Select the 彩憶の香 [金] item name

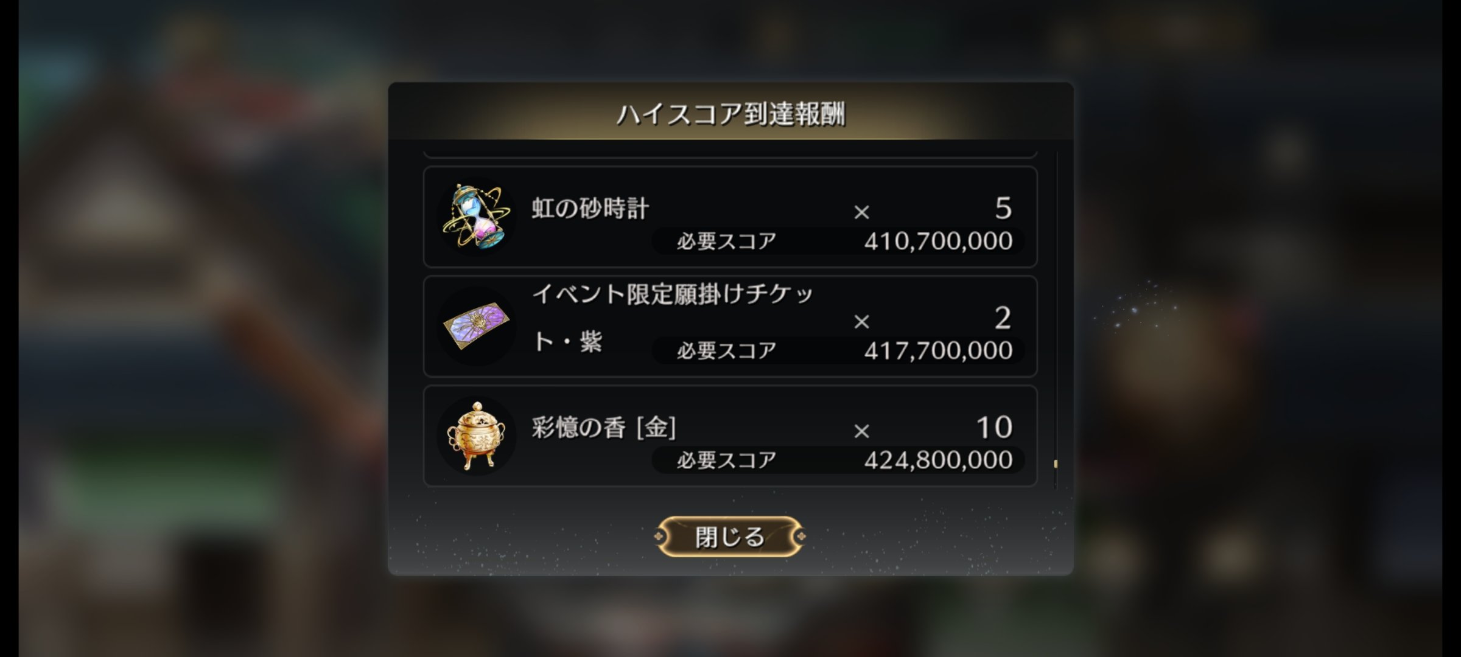point(603,428)
